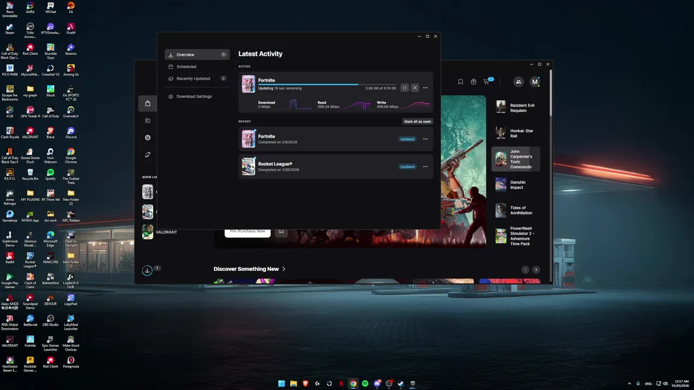Open the shopping cart in Epic header
Image resolution: width=694 pixels, height=390 pixels.
click(x=487, y=82)
